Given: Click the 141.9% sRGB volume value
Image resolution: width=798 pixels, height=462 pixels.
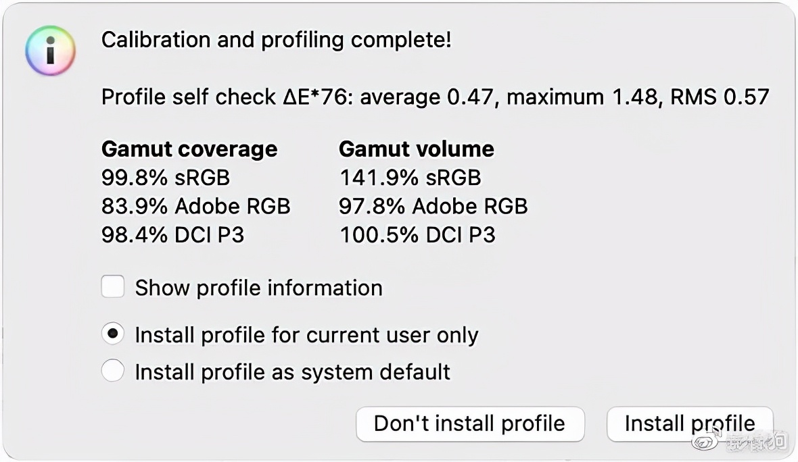Looking at the screenshot, I should point(409,178).
